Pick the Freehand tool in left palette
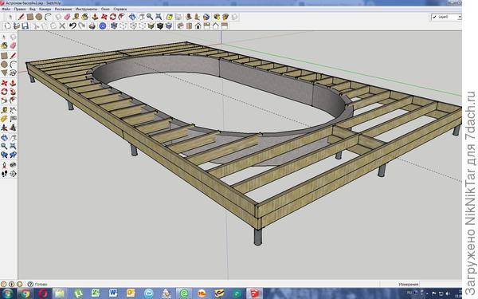 pyautogui.click(x=13, y=73)
